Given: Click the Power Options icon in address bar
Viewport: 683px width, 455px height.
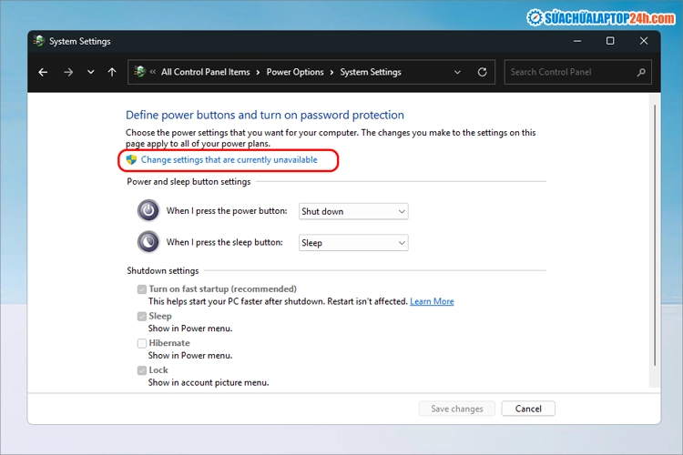Looking at the screenshot, I should pos(140,72).
